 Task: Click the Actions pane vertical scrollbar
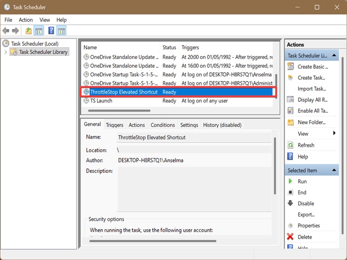point(342,146)
